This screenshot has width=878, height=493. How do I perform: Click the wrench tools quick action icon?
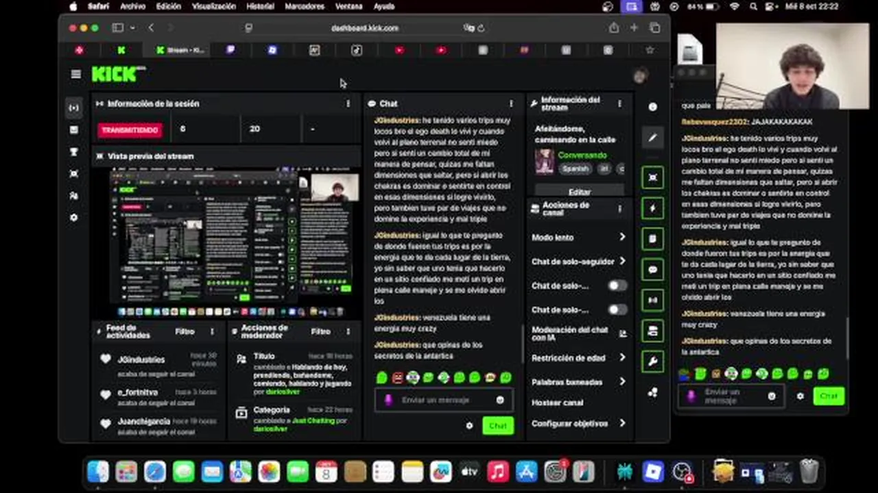652,362
